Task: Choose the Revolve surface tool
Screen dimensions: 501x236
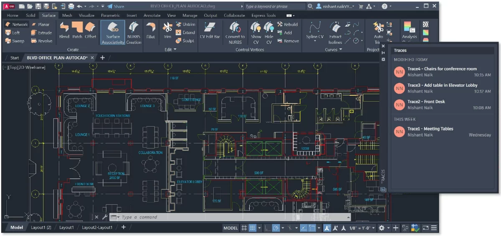Action: [x=42, y=41]
